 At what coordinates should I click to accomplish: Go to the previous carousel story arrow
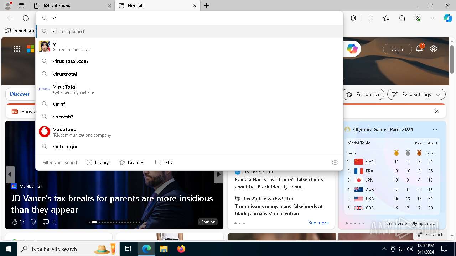10,175
